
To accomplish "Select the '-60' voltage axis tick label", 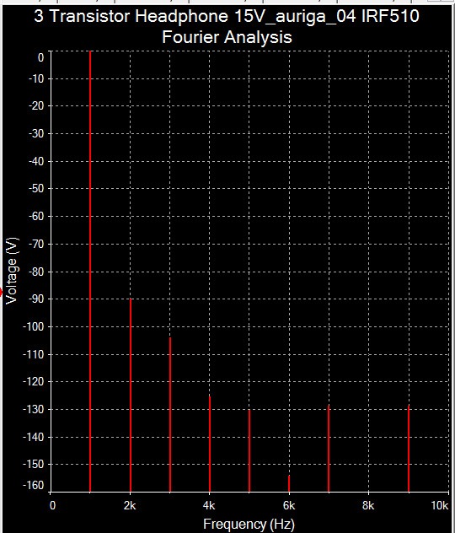I will click(36, 216).
